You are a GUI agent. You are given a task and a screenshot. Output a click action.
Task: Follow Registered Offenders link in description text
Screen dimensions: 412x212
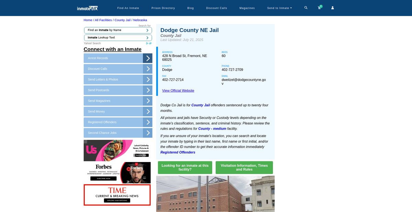[178, 152]
